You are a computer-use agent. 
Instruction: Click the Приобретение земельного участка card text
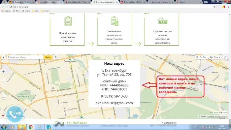(x=68, y=37)
